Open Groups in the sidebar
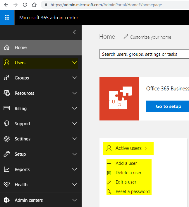The image size is (189, 207). (x=22, y=78)
